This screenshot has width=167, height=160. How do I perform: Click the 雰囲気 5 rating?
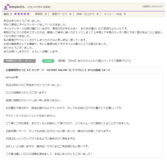tap(41, 14)
